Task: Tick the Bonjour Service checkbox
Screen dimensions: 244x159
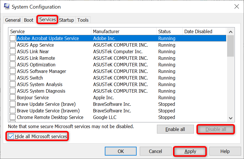Action: [x=13, y=98]
